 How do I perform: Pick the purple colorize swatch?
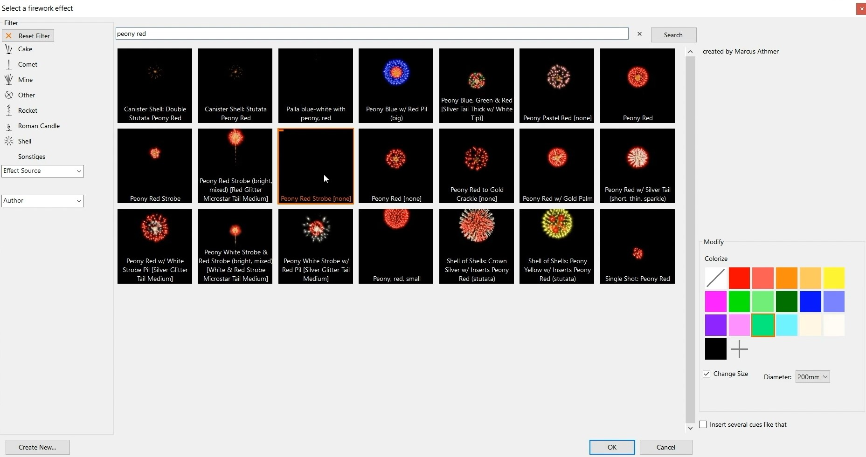[715, 325]
